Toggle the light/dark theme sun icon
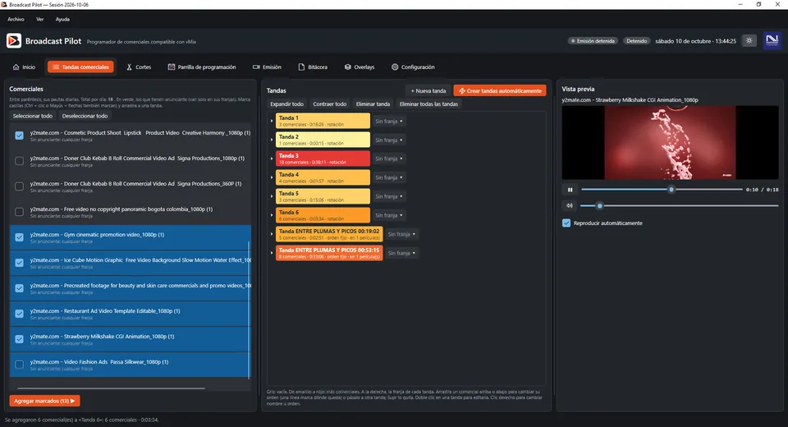 (749, 41)
